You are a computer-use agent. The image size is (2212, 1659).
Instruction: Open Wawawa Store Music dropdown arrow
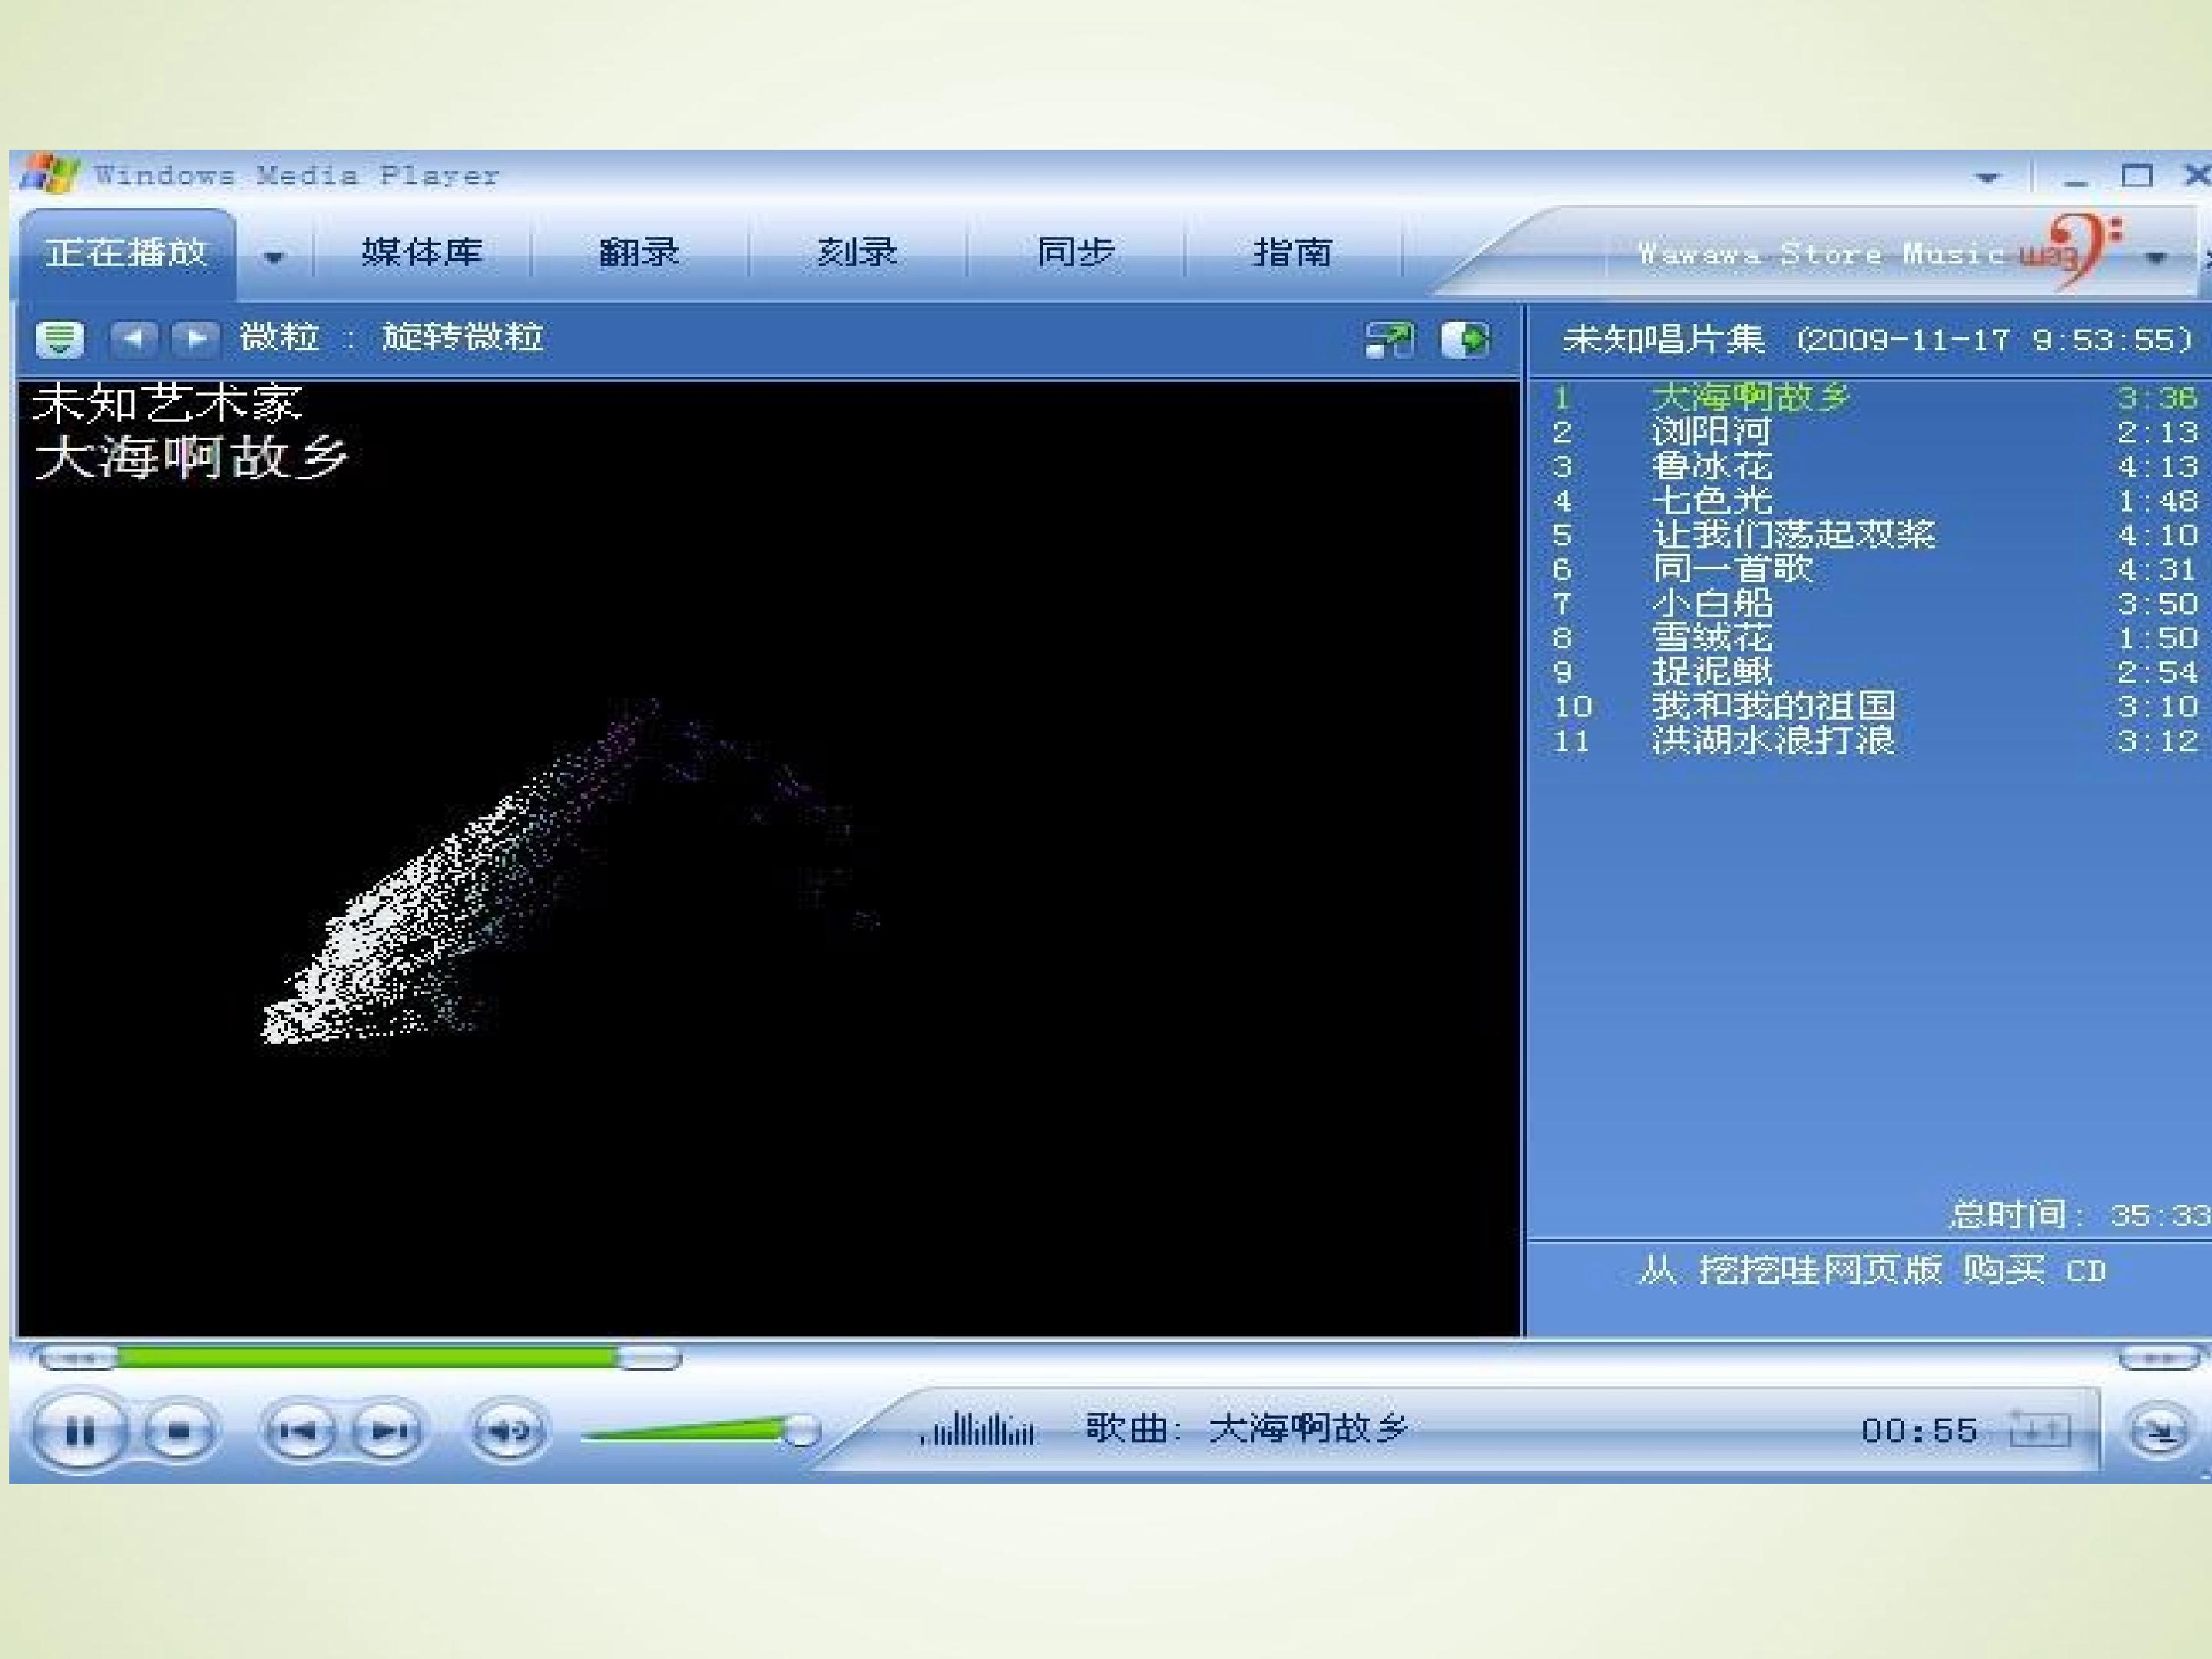pos(2156,257)
